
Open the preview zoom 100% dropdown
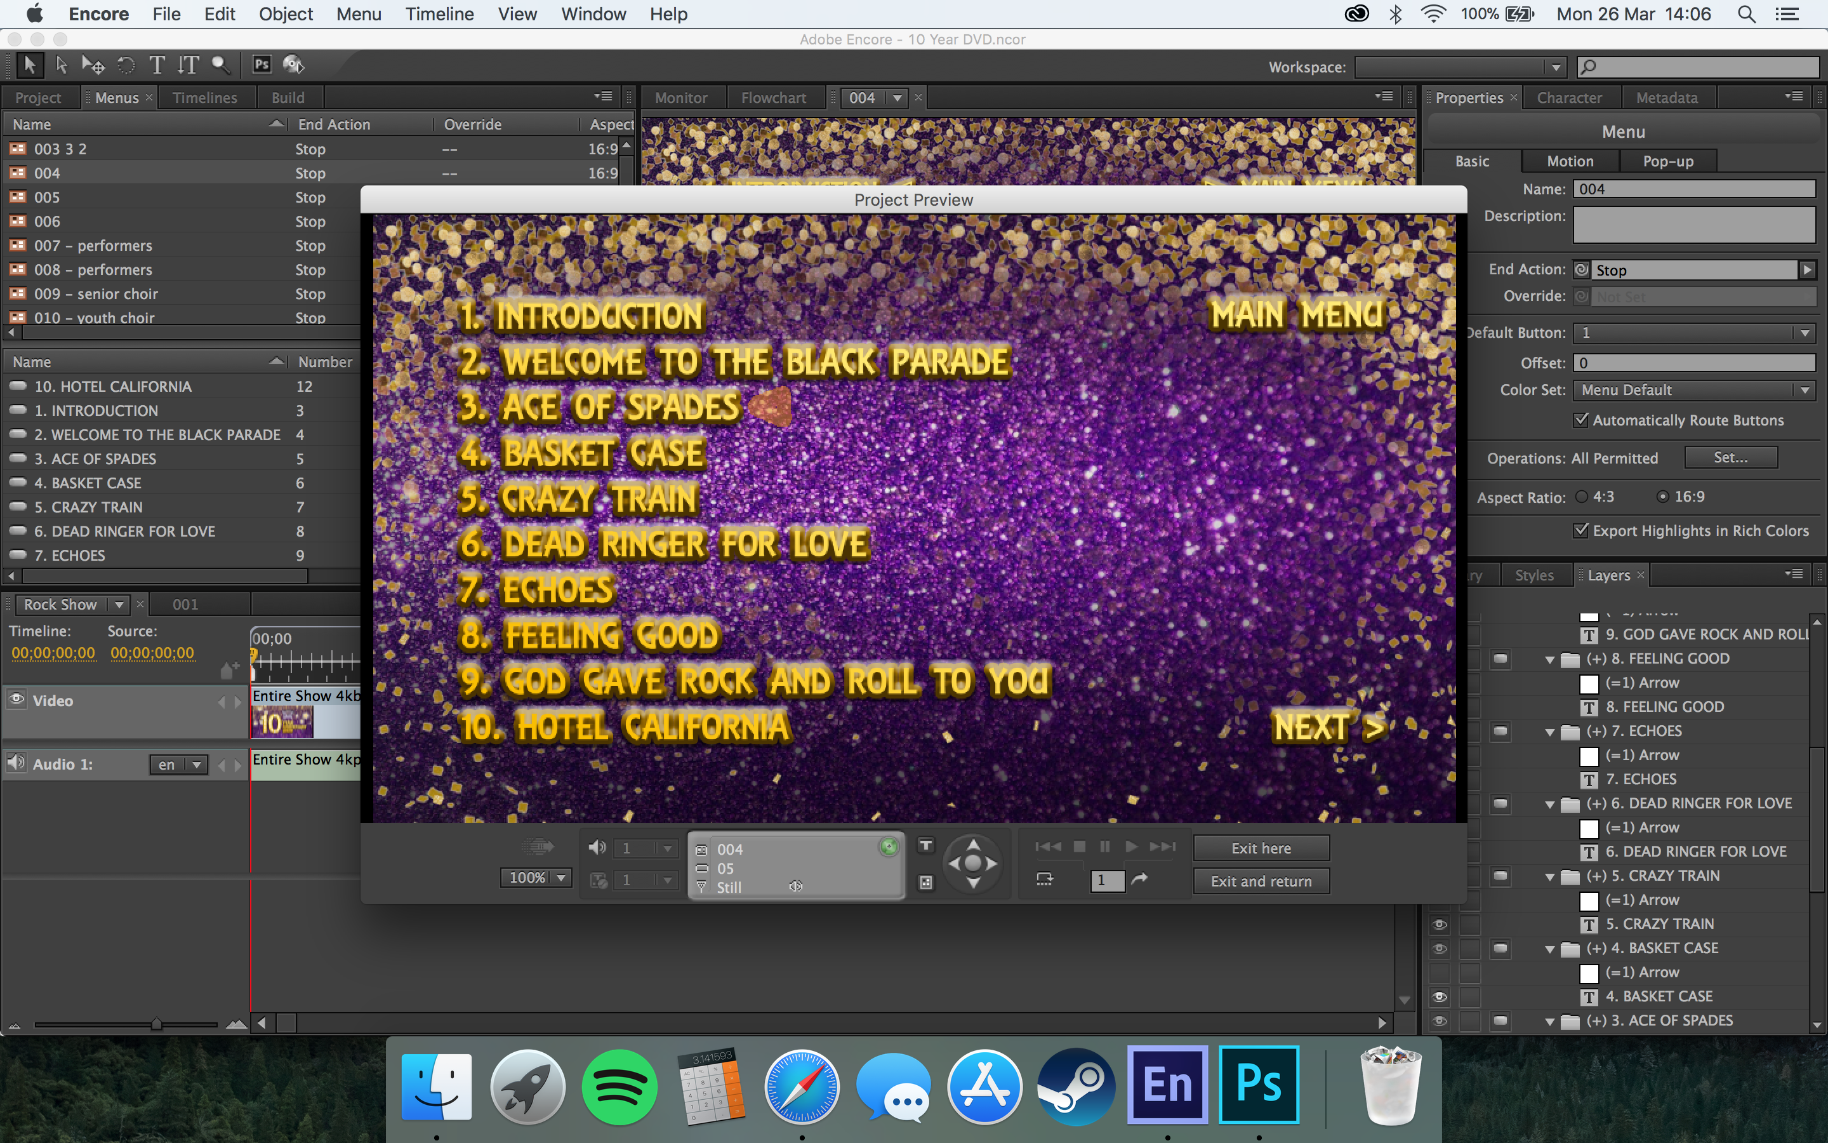[560, 878]
